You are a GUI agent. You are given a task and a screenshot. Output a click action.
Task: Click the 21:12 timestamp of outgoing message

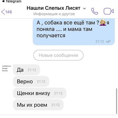pyautogui.click(x=100, y=41)
